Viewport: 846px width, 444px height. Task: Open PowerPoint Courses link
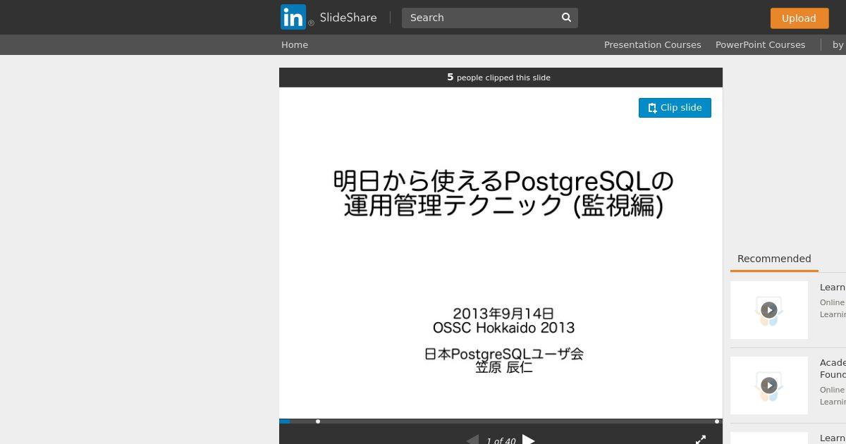pyautogui.click(x=760, y=44)
